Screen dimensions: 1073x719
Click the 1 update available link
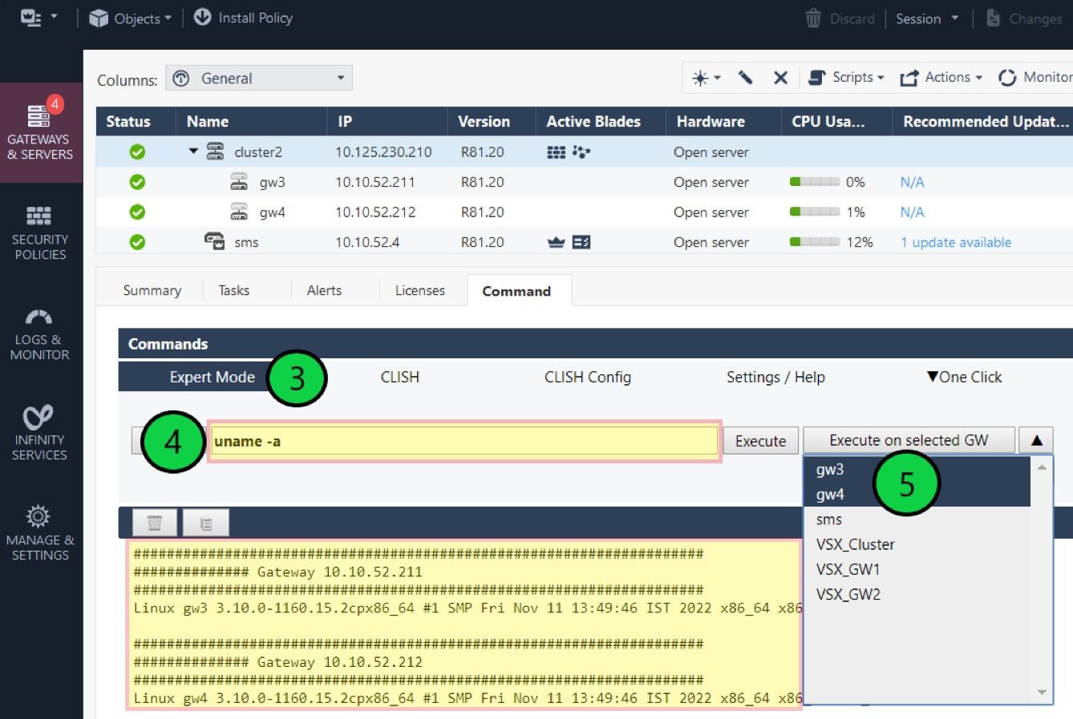pos(955,241)
